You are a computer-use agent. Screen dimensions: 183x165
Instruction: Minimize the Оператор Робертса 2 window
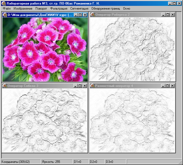pyautogui.click(x=163, y=15)
